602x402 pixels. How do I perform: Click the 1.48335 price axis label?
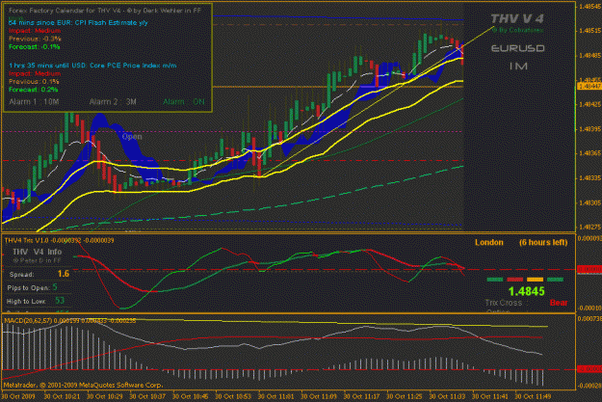[590, 178]
